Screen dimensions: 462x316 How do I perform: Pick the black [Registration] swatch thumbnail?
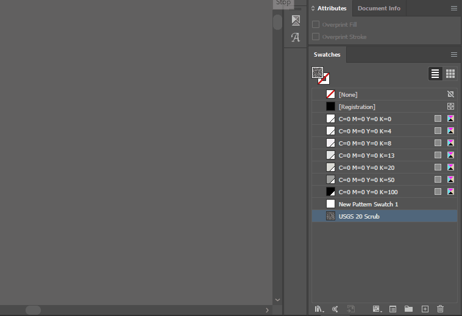pyautogui.click(x=330, y=107)
